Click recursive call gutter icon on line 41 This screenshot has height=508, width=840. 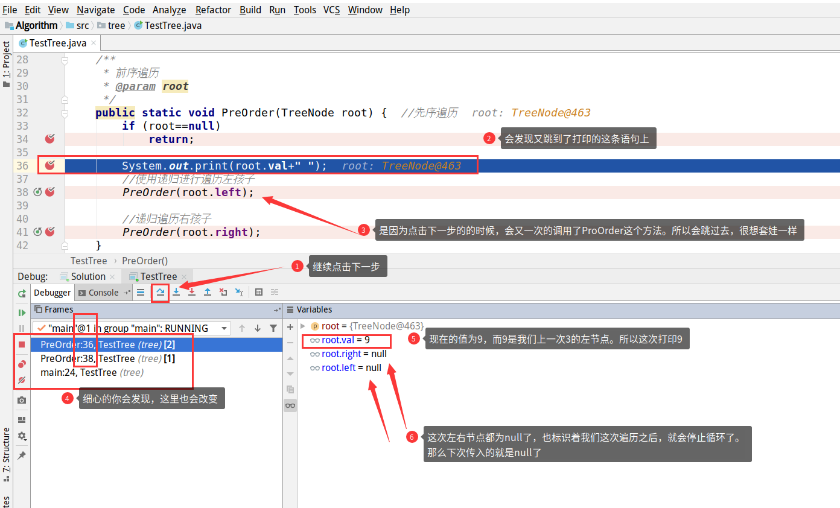[37, 232]
